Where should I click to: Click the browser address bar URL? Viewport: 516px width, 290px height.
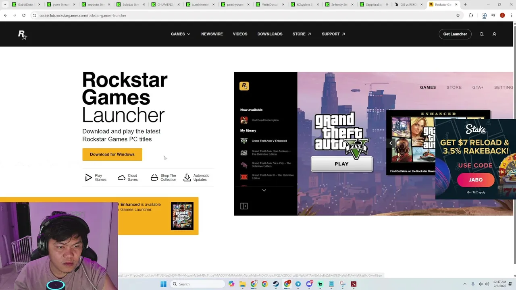83,15
